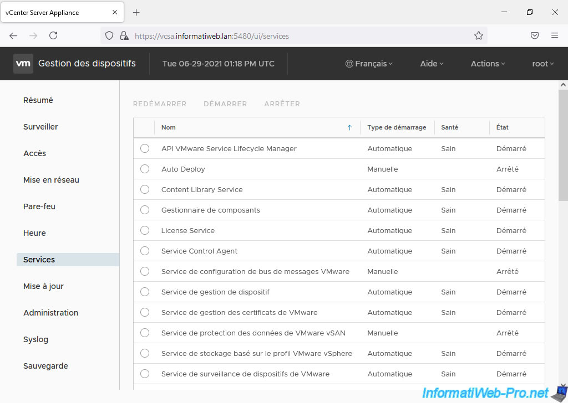Viewport: 568px width, 403px height.
Task: Click the DÉMARRER button
Action: point(225,104)
